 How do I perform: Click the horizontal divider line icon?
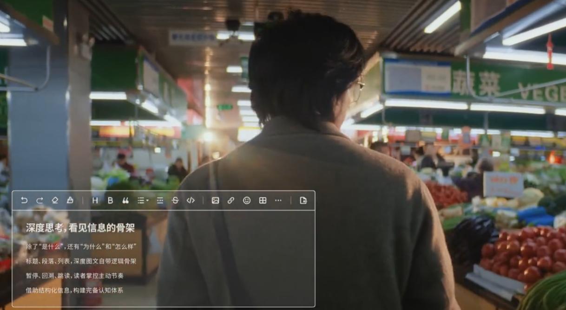[x=160, y=200]
